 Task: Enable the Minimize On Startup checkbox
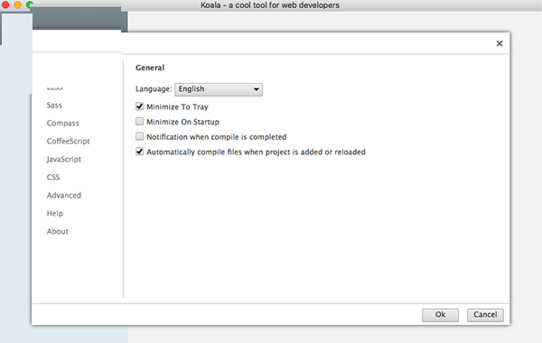(x=139, y=122)
